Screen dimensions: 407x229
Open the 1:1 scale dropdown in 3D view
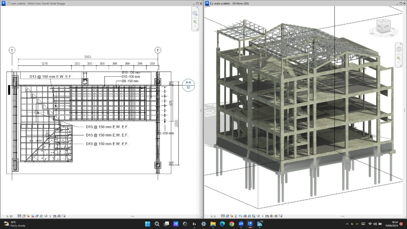click(x=213, y=216)
